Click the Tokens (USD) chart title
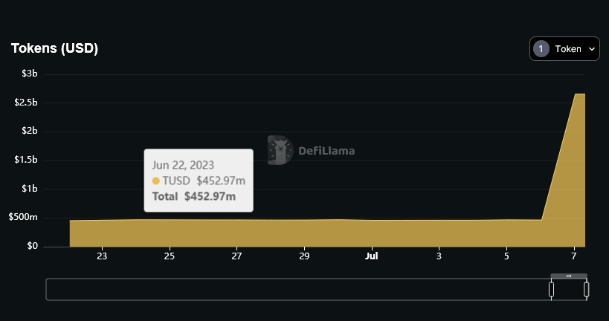Screen dimensions: 609x321 (x=54, y=49)
